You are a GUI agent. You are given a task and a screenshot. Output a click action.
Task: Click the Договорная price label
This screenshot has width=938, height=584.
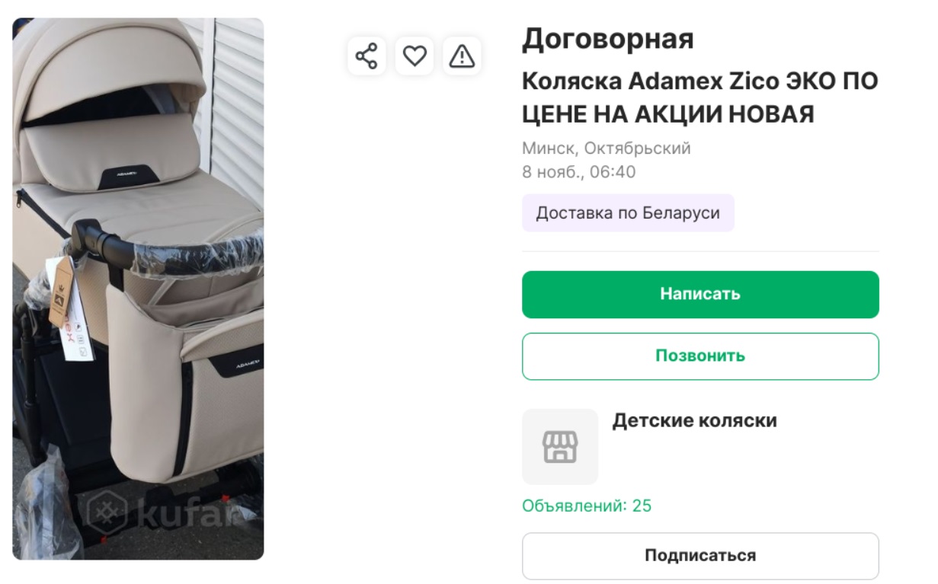click(607, 39)
